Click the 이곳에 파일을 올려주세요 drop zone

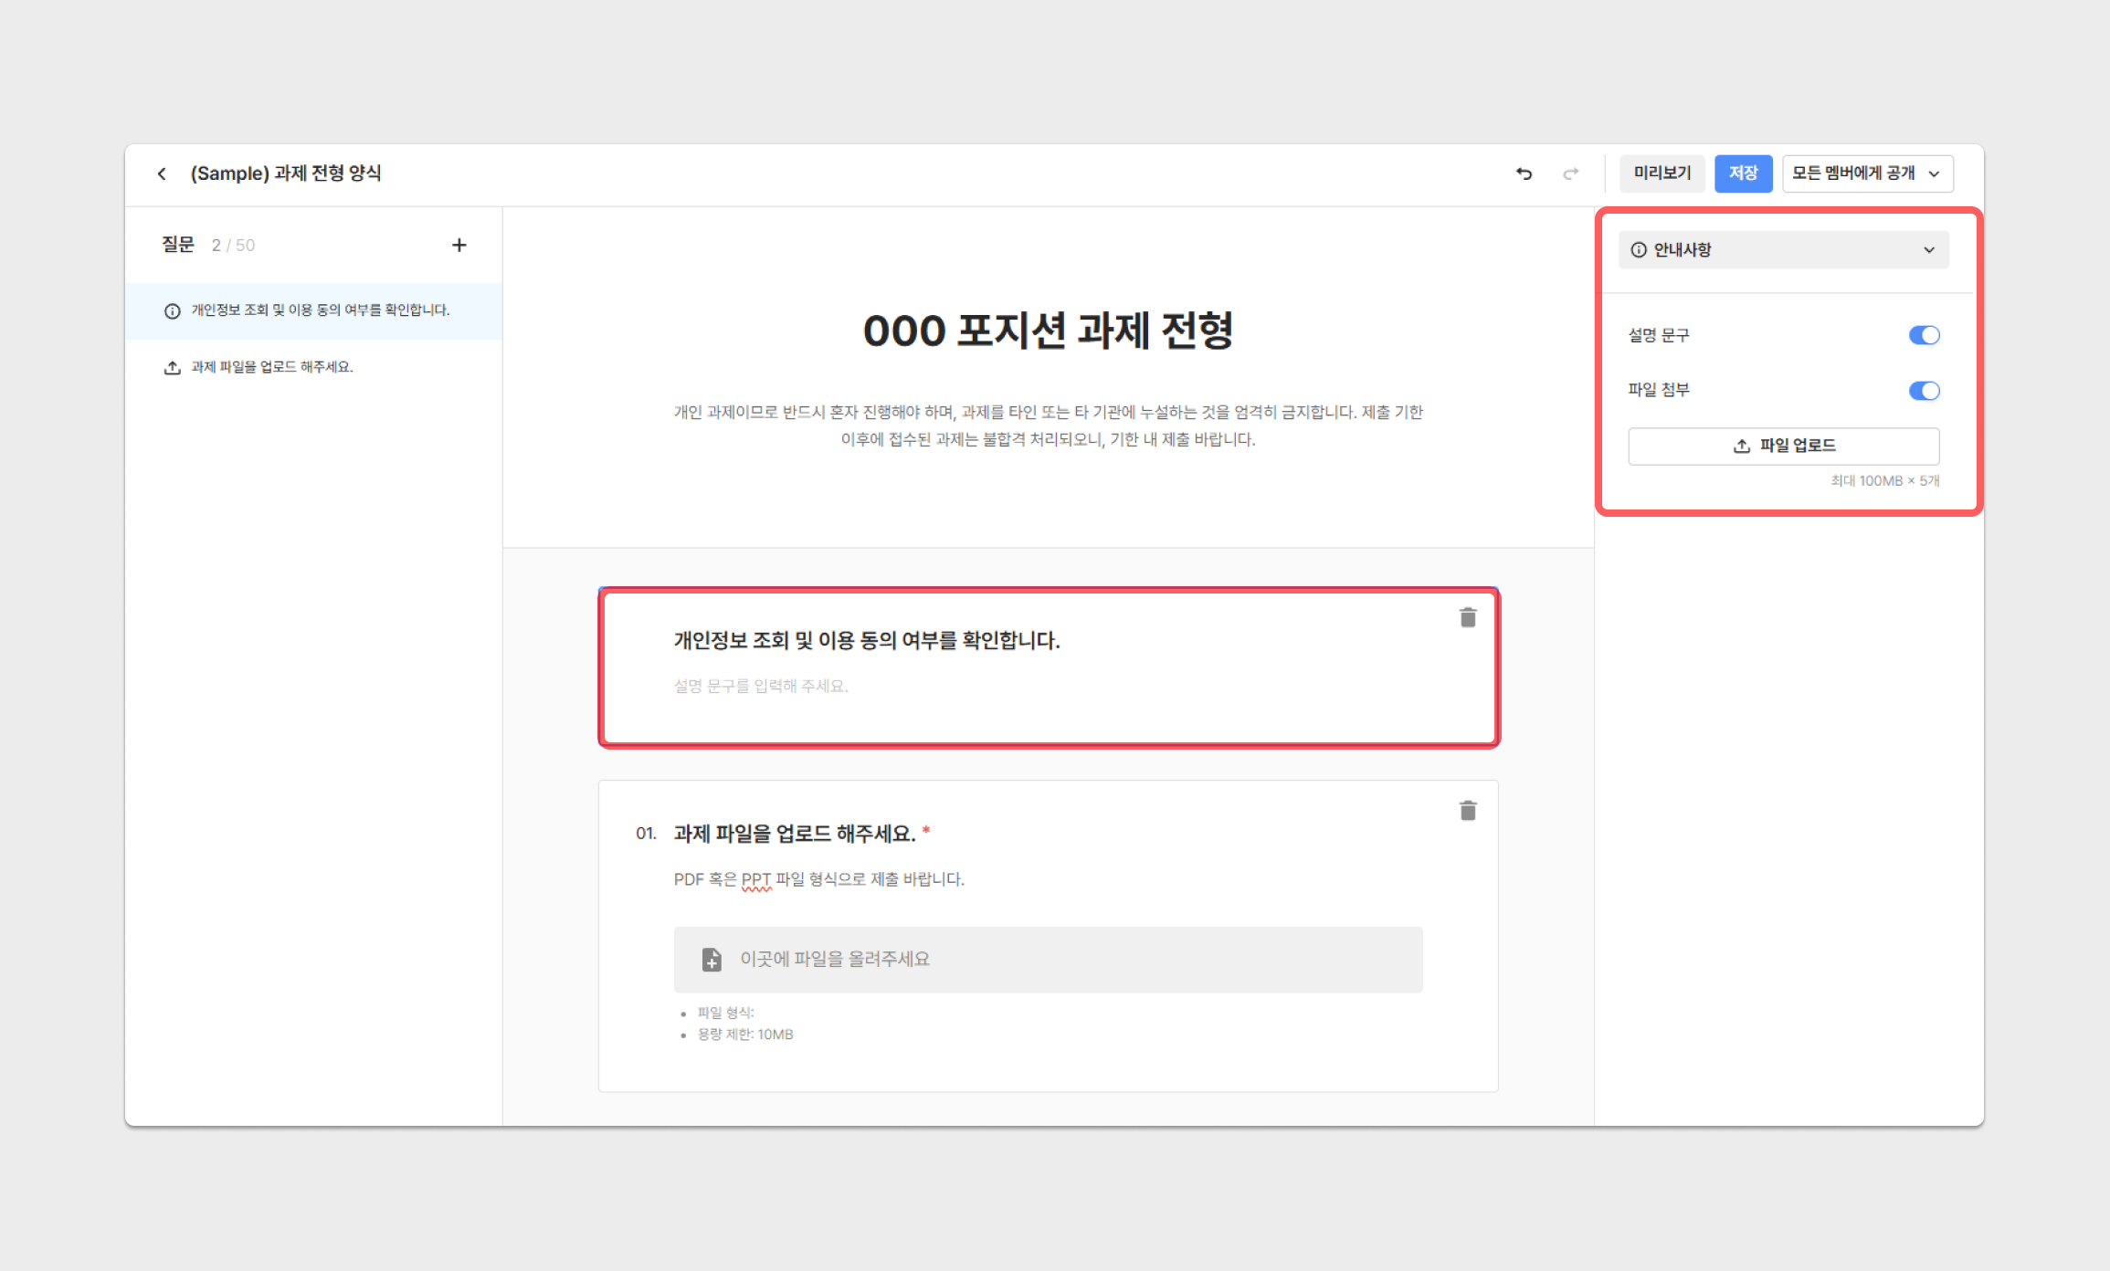click(x=1048, y=960)
